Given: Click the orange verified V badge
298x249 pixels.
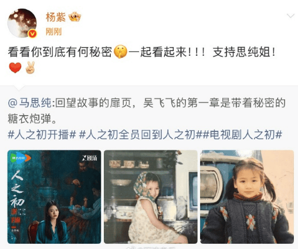Looking at the screenshot, I should pyautogui.click(x=32, y=33).
